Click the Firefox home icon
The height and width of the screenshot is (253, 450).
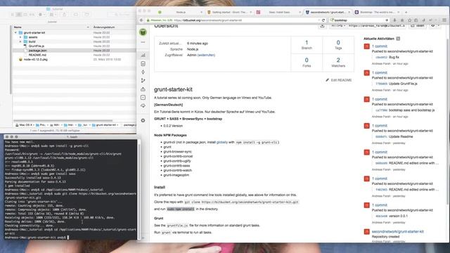(402, 20)
